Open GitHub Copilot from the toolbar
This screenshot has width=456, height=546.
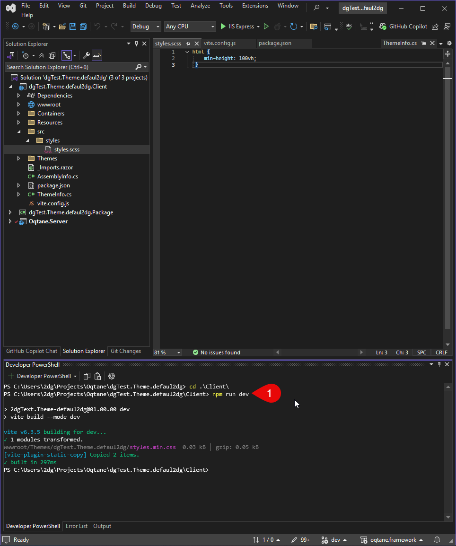pyautogui.click(x=403, y=26)
